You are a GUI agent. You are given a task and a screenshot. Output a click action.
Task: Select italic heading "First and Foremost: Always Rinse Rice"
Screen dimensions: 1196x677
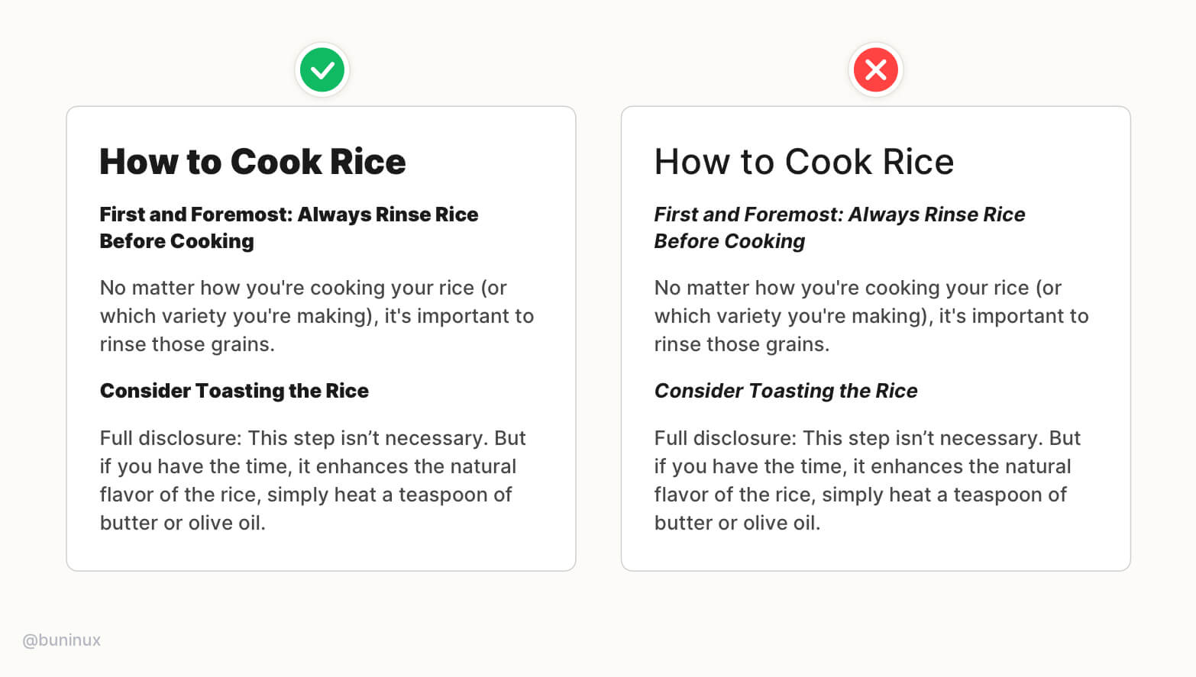tap(839, 214)
